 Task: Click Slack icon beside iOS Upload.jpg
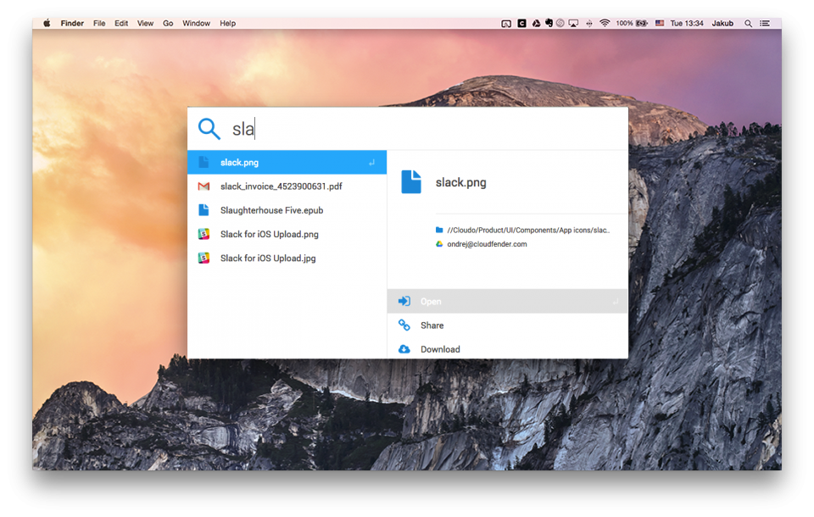(203, 258)
